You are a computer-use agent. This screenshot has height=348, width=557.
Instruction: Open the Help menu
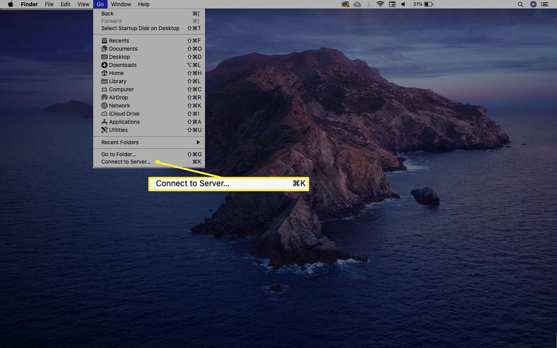click(x=144, y=4)
